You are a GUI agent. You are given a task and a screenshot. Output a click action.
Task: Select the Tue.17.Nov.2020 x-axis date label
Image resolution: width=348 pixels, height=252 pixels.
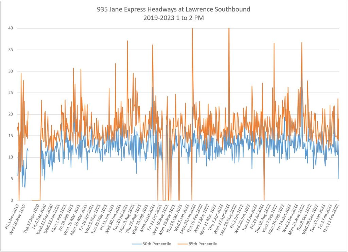pos(32,217)
